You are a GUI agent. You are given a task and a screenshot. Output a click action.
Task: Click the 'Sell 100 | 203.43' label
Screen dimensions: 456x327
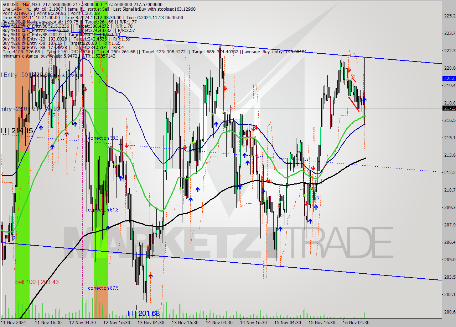37,282
